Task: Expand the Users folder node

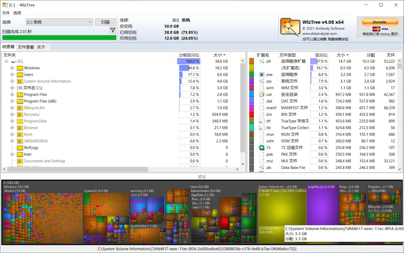Action: [12, 75]
